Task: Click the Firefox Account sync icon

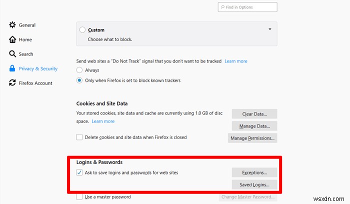Action: [12, 83]
